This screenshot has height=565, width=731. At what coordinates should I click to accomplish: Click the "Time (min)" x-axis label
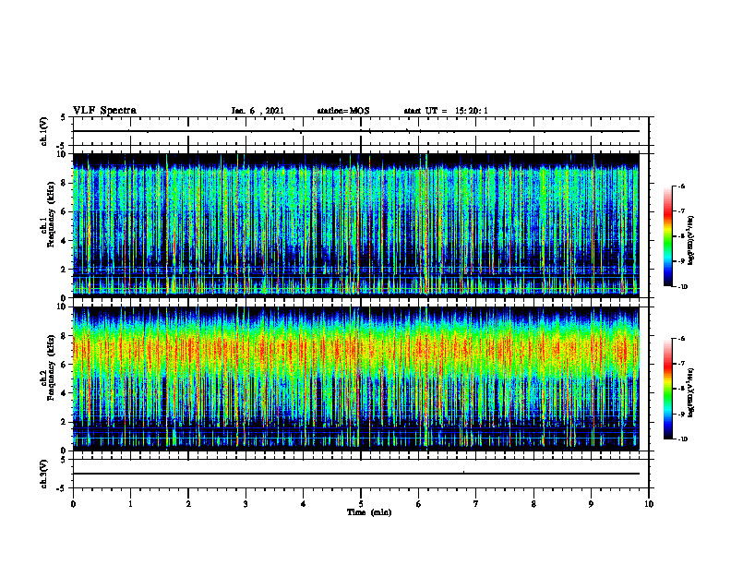(369, 512)
